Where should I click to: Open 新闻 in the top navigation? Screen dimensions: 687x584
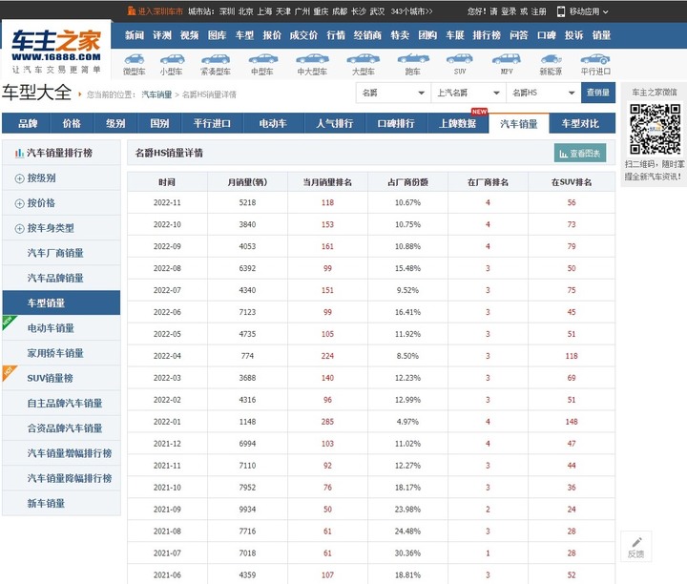point(135,35)
